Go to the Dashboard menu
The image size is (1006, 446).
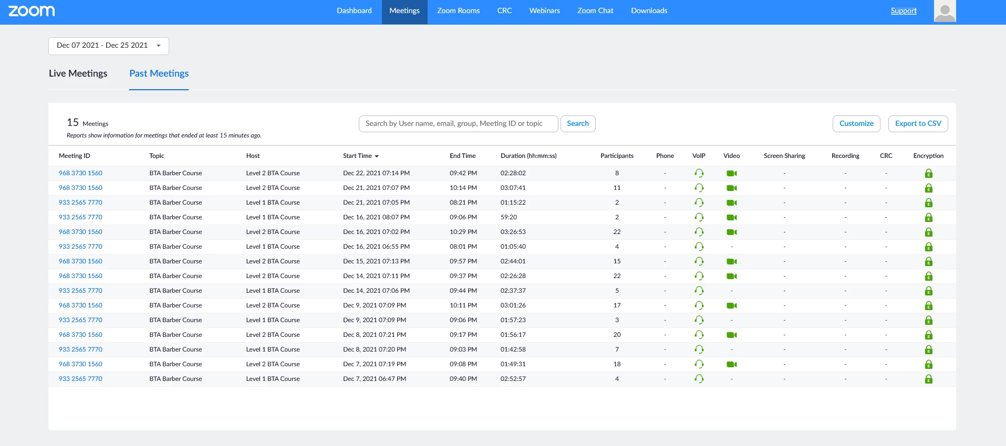354,11
